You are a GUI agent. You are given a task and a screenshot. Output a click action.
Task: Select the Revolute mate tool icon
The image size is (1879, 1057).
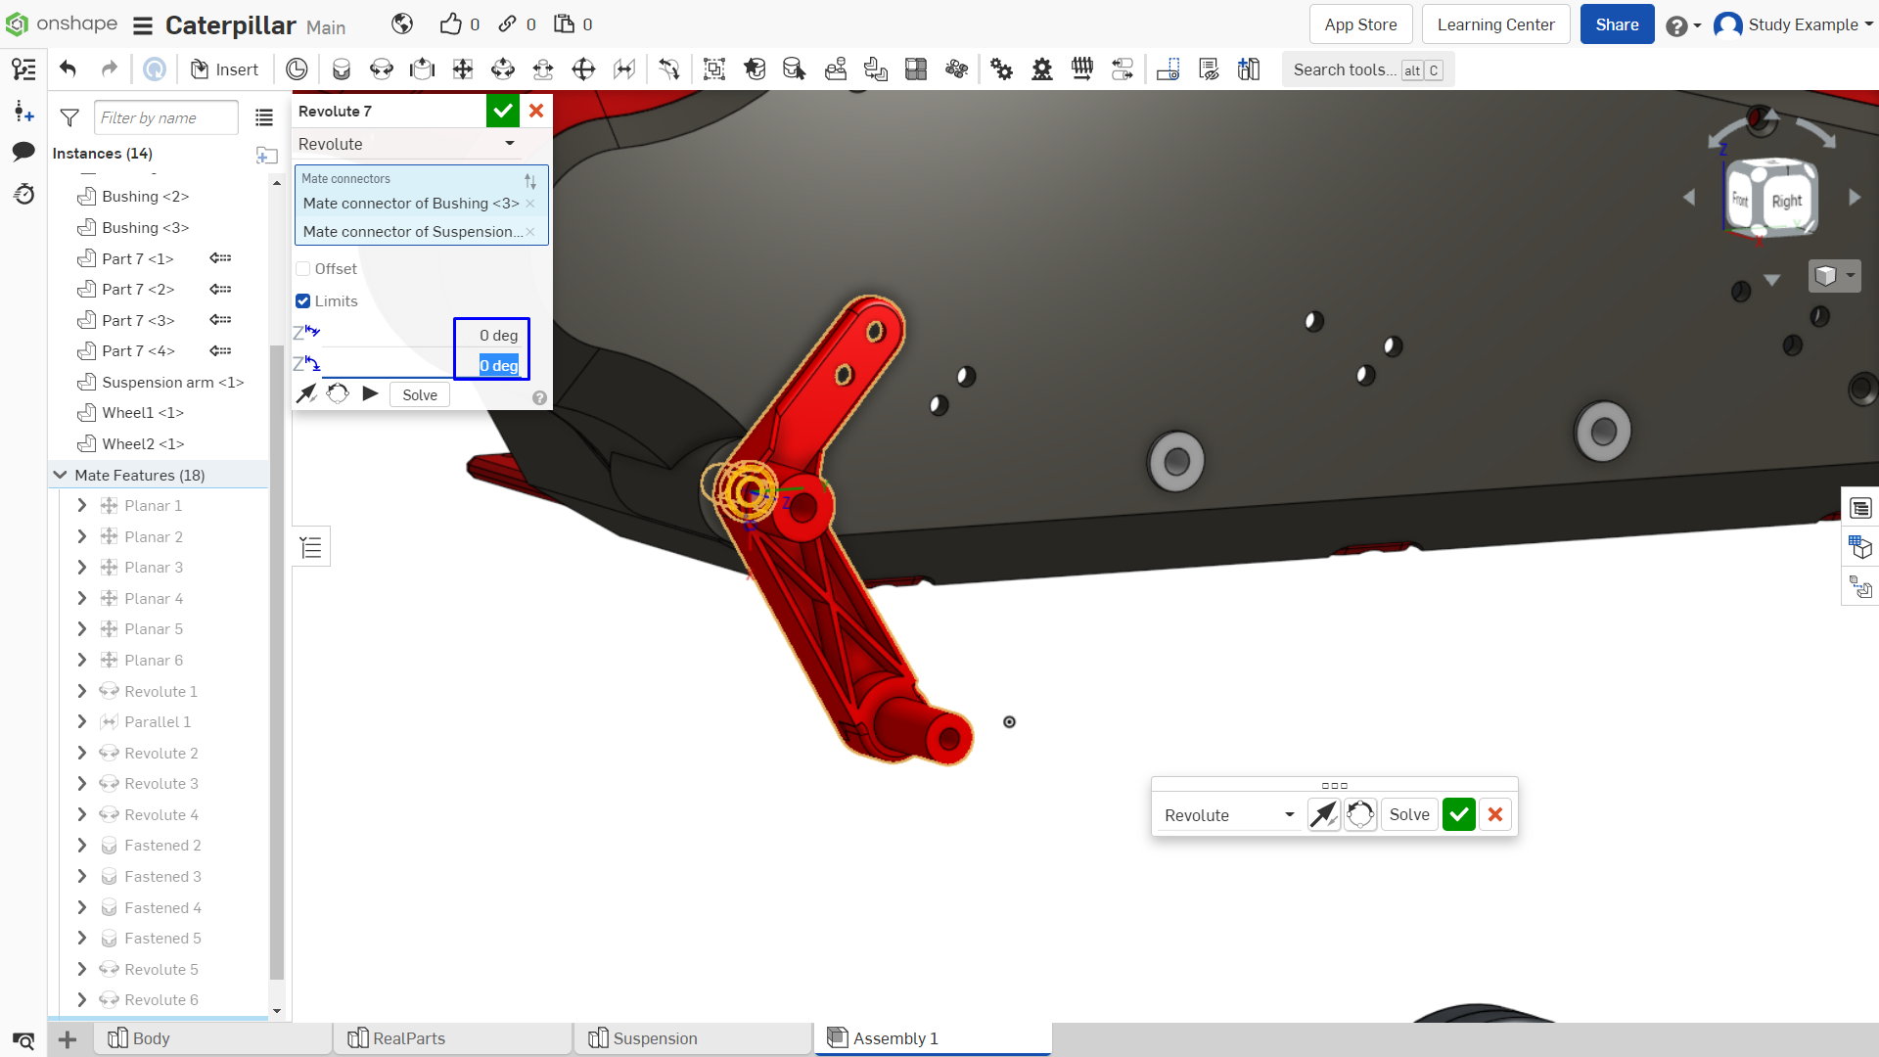click(x=382, y=69)
